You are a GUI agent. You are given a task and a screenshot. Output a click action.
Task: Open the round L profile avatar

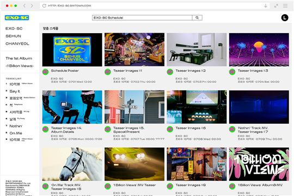(285, 18)
